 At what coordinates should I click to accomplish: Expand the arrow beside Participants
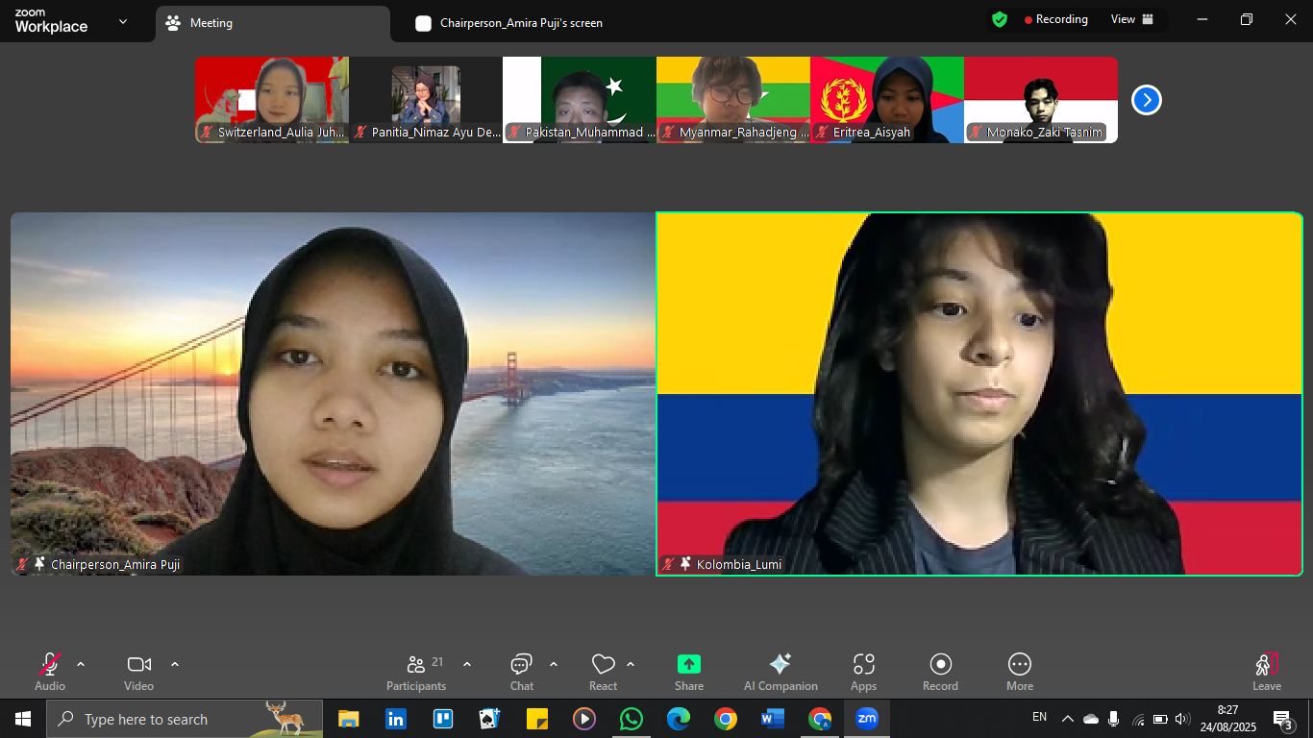[x=467, y=664]
